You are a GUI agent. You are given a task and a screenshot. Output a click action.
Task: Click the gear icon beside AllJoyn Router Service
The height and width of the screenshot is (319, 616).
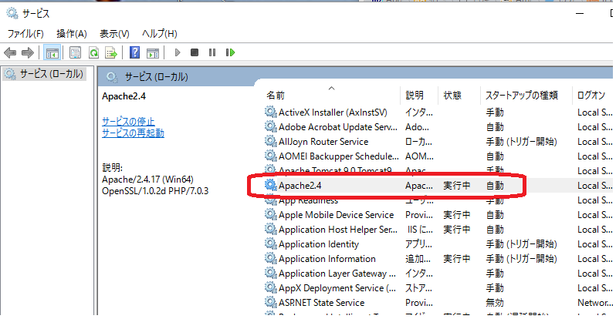click(x=270, y=141)
